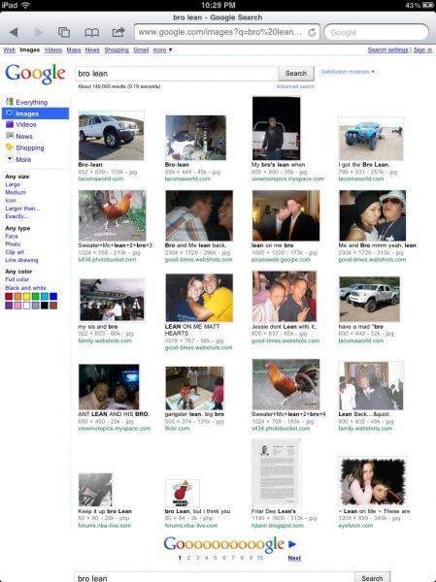436x582 pixels.
Task: Open the Miami Heat logo thumbnail
Action: [183, 493]
